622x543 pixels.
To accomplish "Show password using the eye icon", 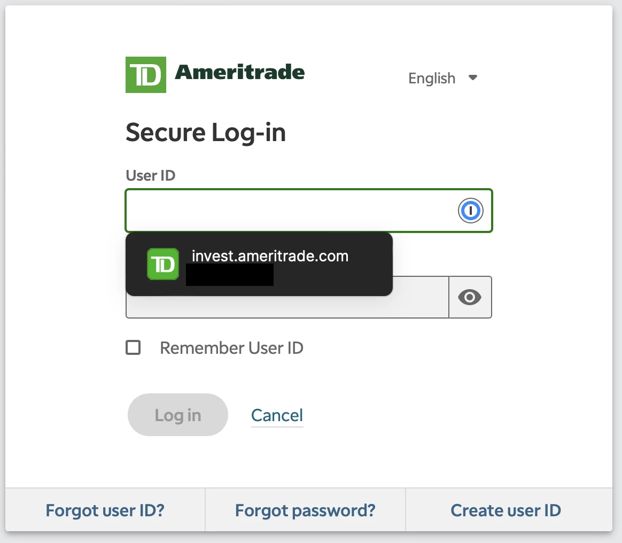I will pos(470,297).
